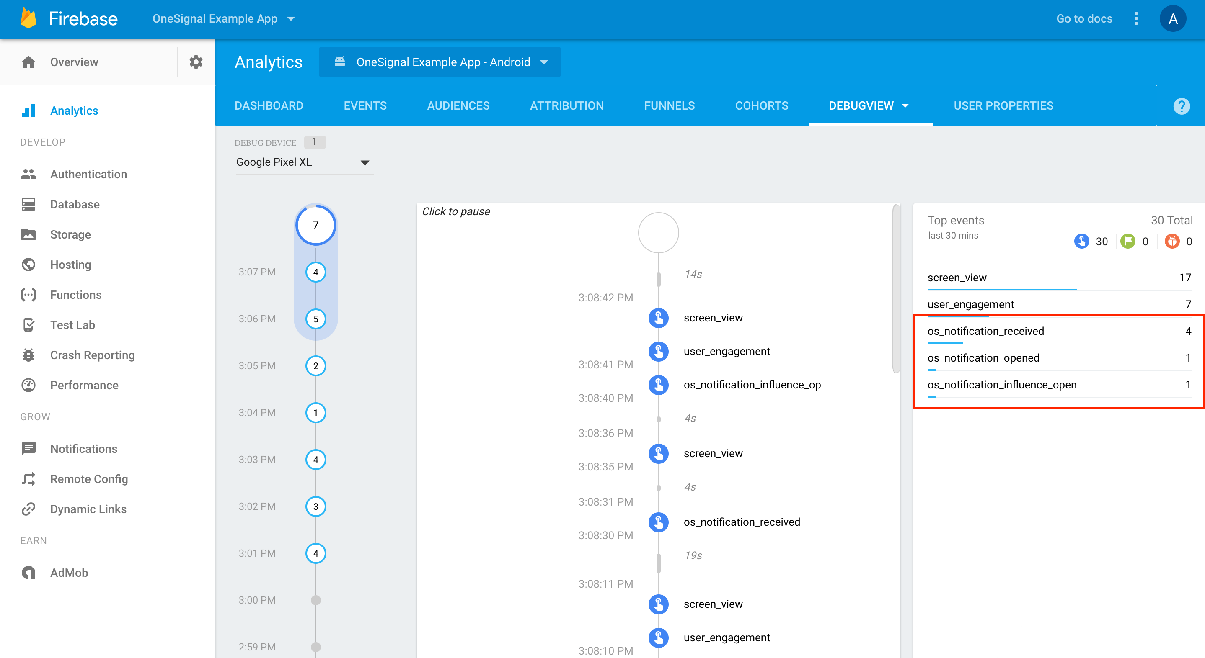Open project settings gear icon
1205x658 pixels.
(x=196, y=62)
